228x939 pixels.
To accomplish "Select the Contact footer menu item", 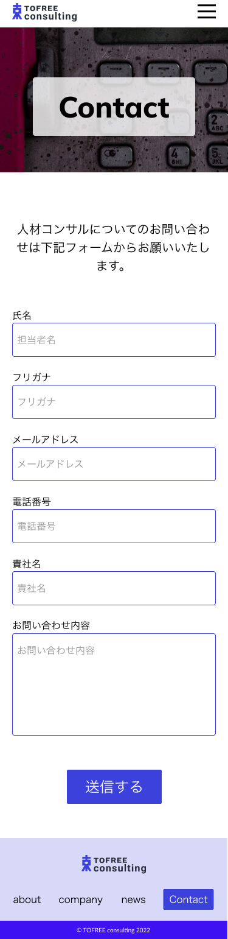I will [188, 899].
